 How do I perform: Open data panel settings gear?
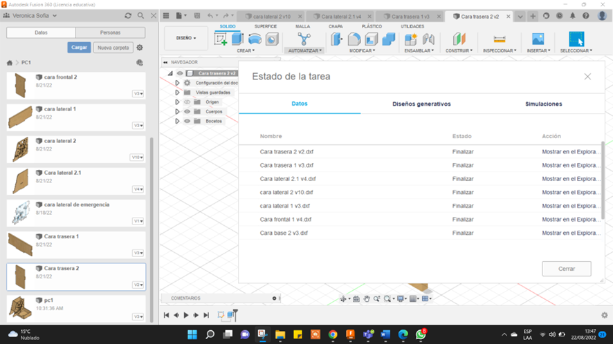point(140,47)
